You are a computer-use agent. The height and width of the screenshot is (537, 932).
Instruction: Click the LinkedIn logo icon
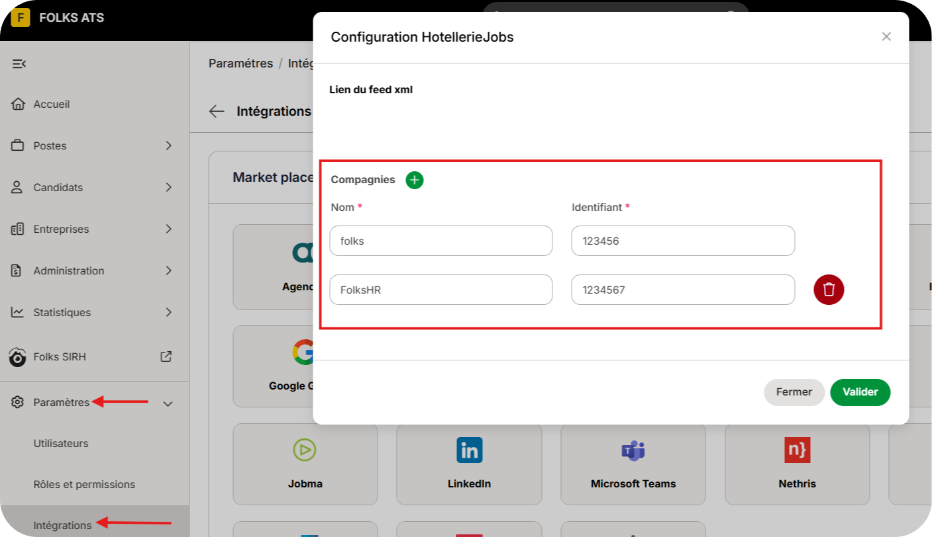[469, 450]
